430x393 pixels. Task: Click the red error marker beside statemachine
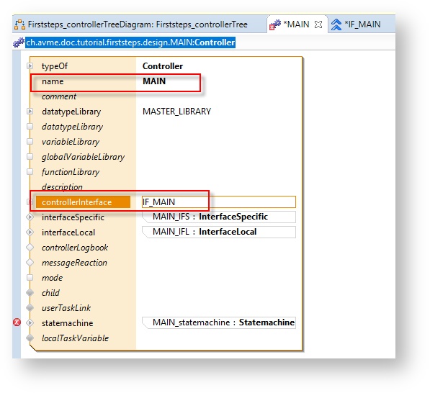17,322
